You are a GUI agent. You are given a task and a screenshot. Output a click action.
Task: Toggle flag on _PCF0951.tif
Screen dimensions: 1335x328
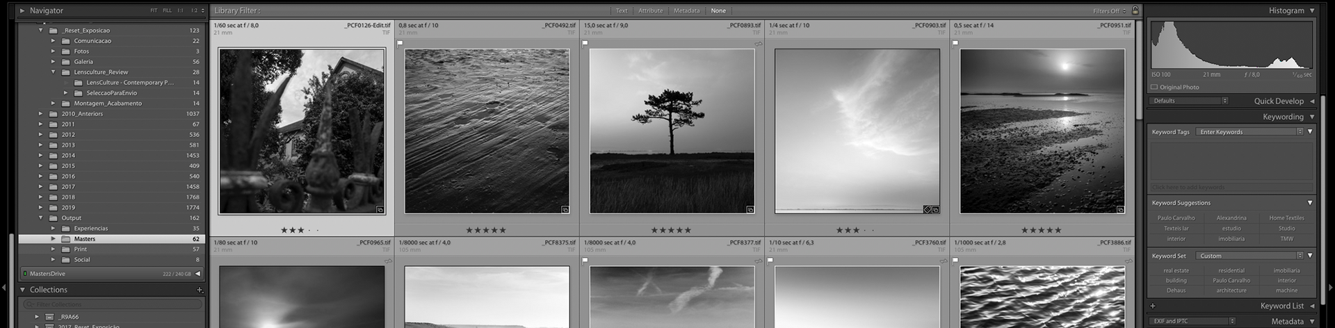click(x=955, y=43)
